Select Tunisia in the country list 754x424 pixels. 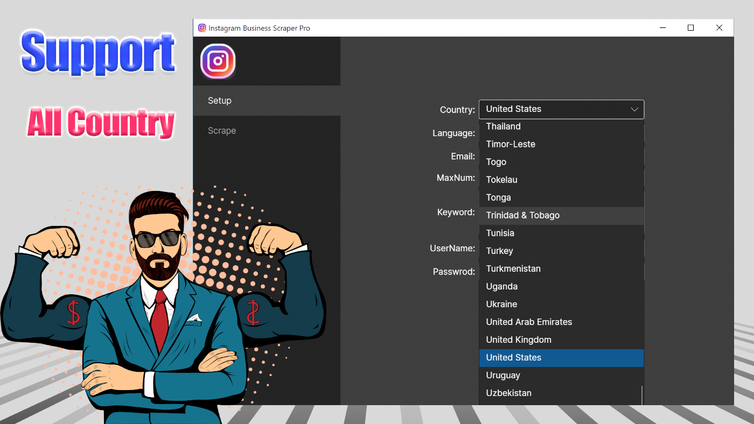point(561,233)
